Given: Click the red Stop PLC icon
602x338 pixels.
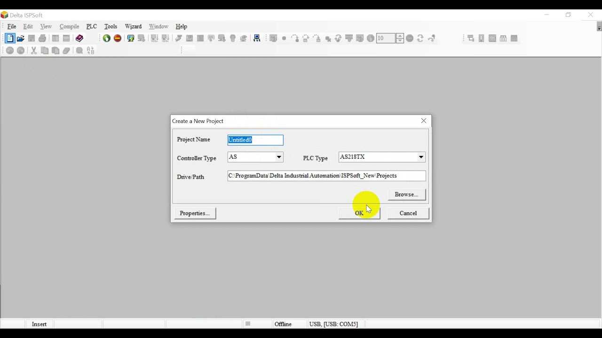Looking at the screenshot, I should 118,38.
